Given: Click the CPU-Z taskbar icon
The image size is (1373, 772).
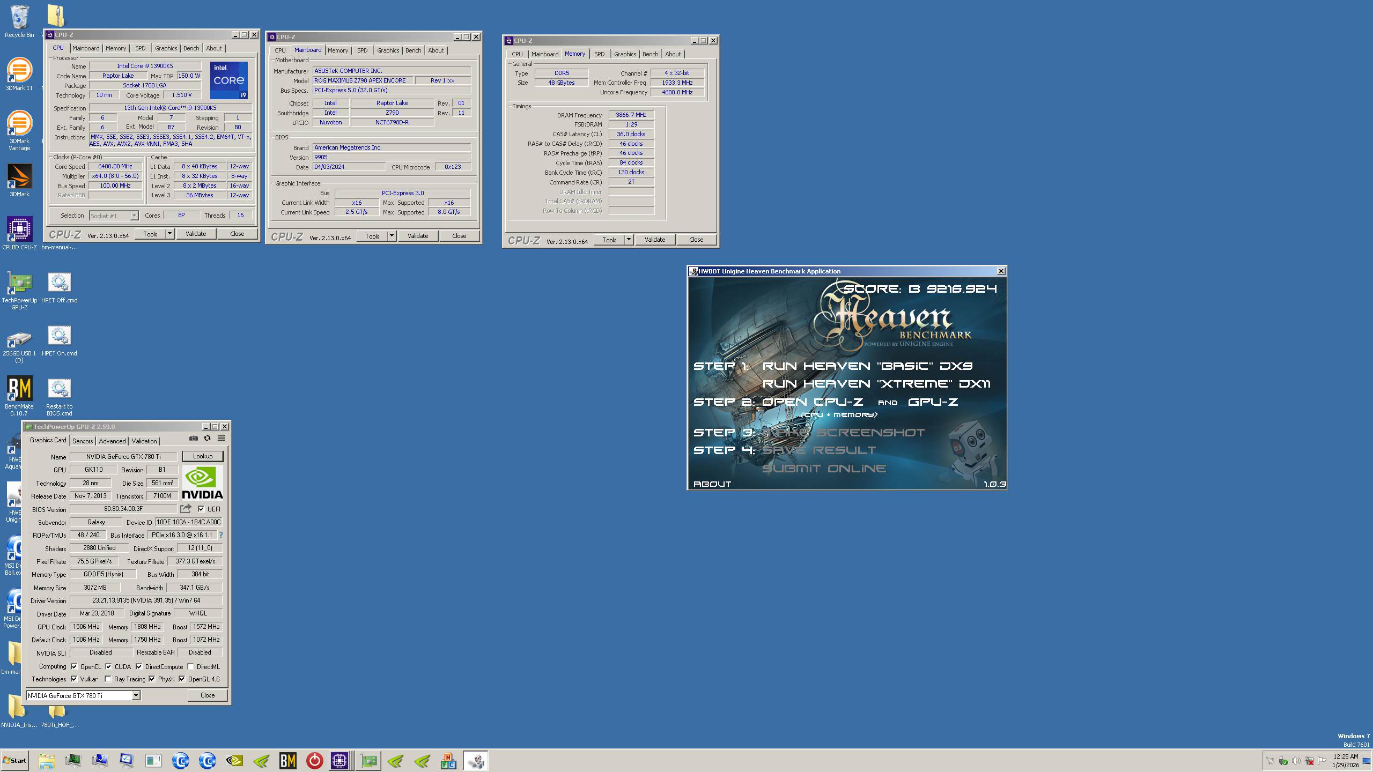Looking at the screenshot, I should [339, 761].
